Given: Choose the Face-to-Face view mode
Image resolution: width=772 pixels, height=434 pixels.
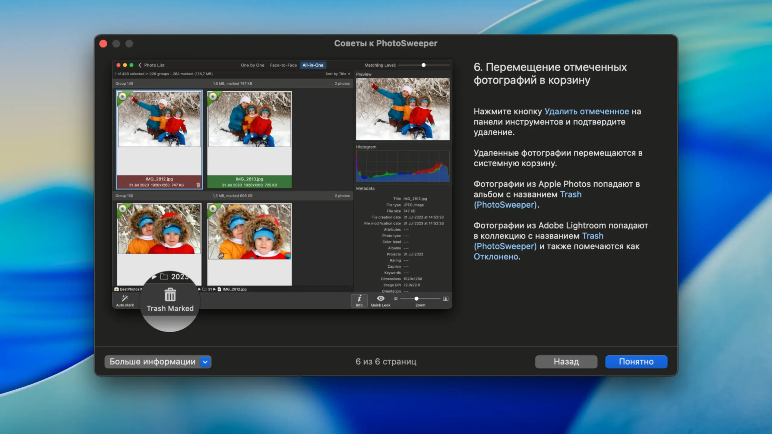Looking at the screenshot, I should point(283,65).
